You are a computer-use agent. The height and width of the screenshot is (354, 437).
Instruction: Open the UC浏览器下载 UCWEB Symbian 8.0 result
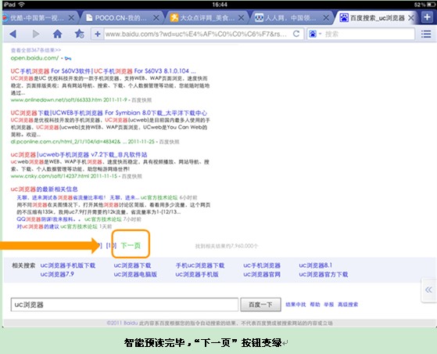coord(109,113)
